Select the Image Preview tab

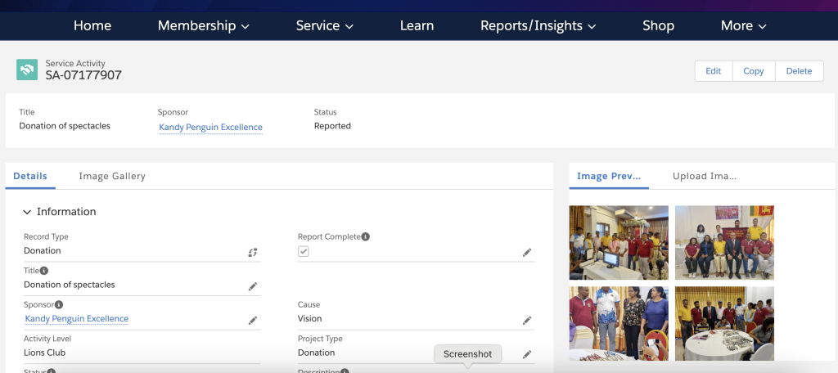(x=609, y=177)
